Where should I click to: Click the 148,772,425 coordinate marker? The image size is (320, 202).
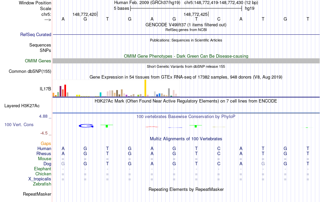pyautogui.click(x=195, y=14)
